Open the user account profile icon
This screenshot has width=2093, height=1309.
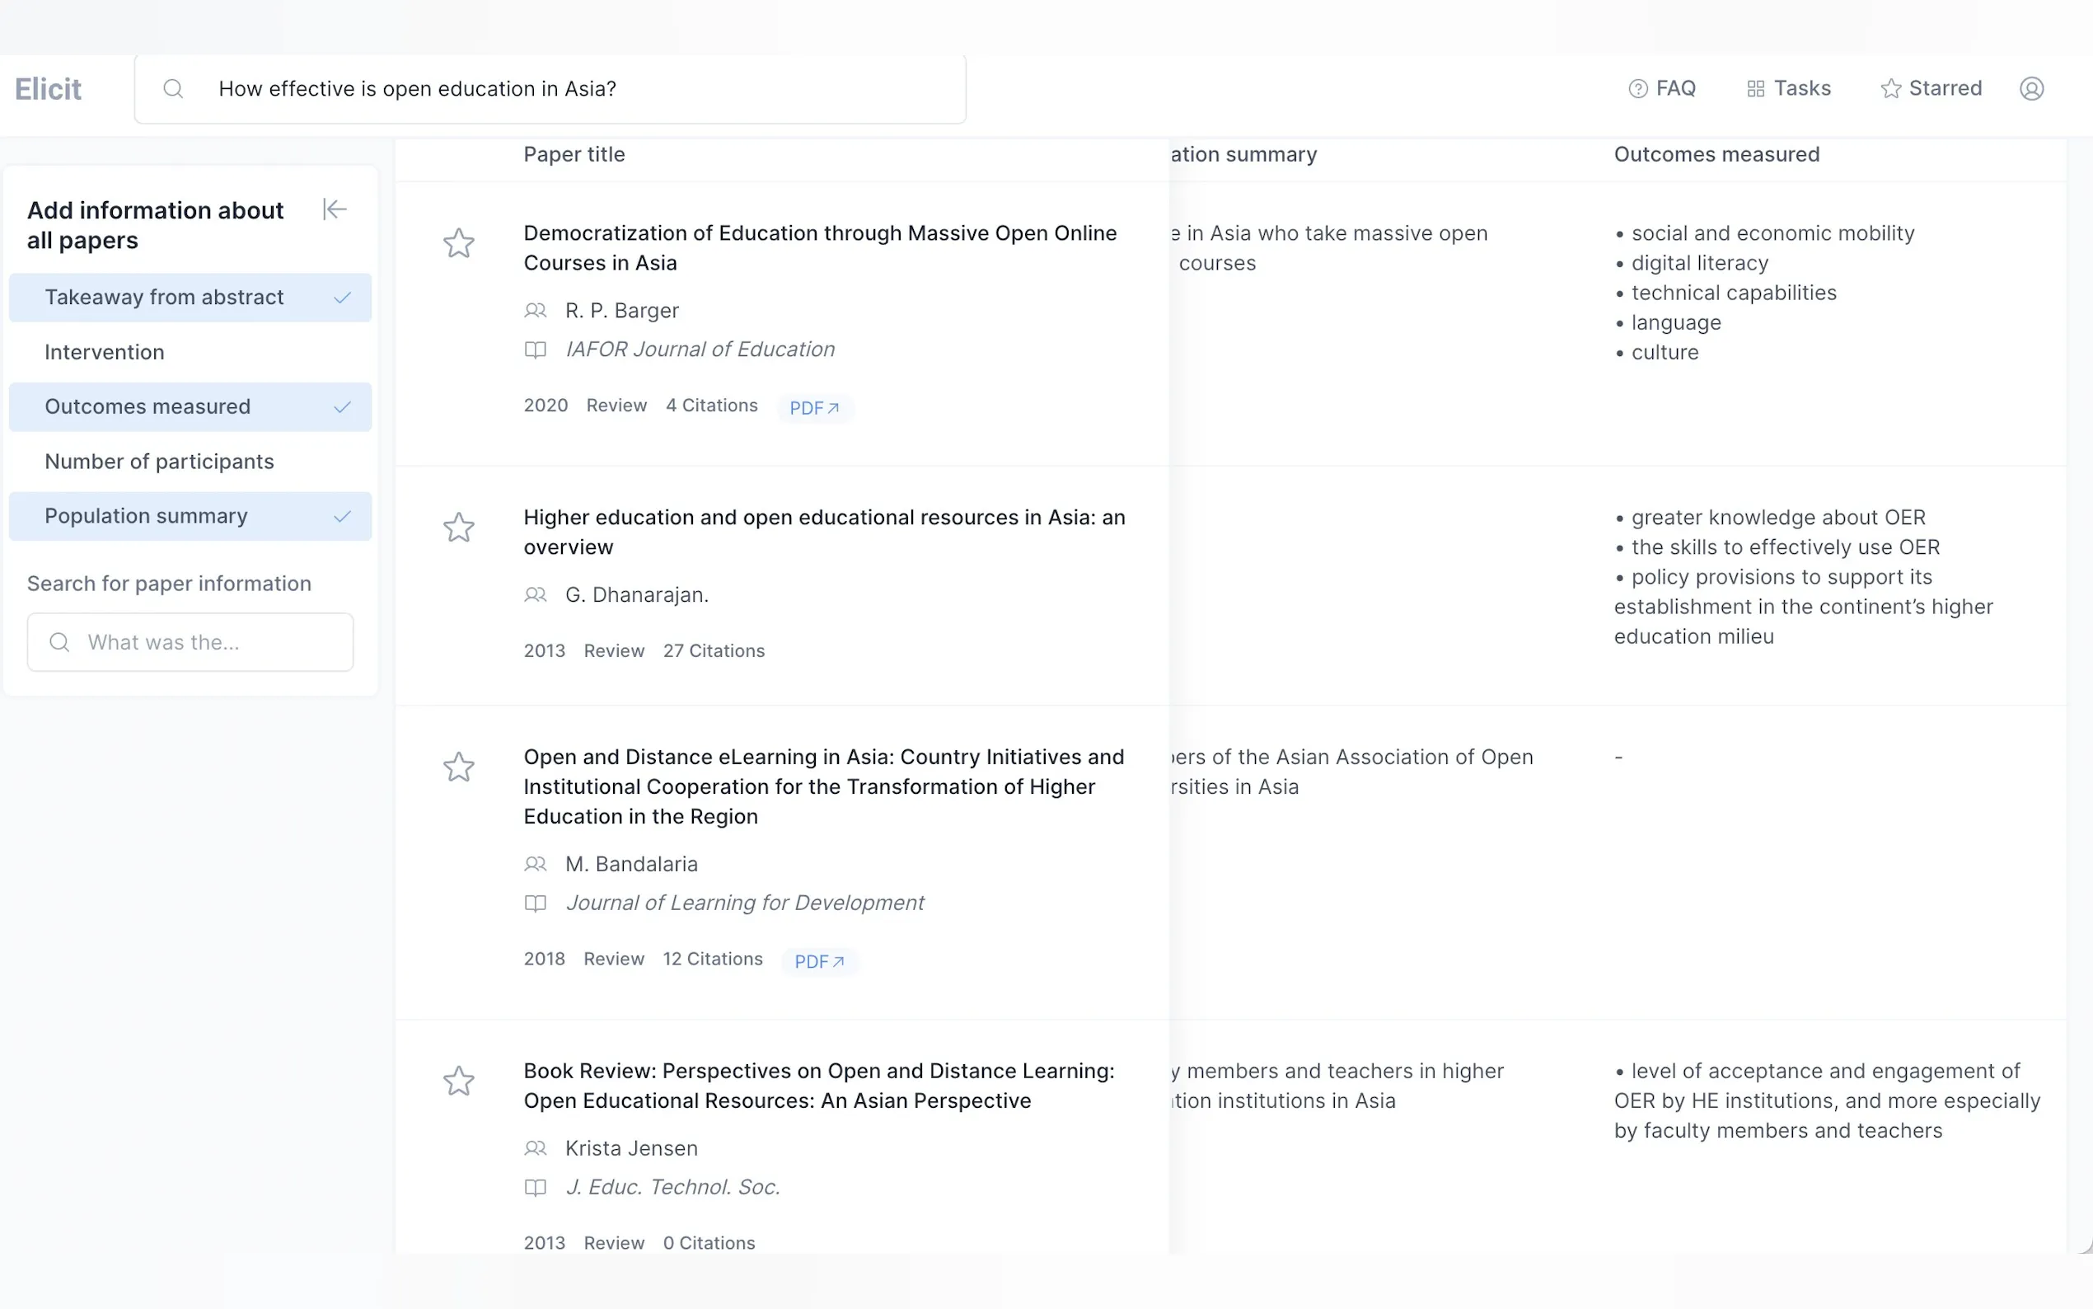coord(2030,88)
